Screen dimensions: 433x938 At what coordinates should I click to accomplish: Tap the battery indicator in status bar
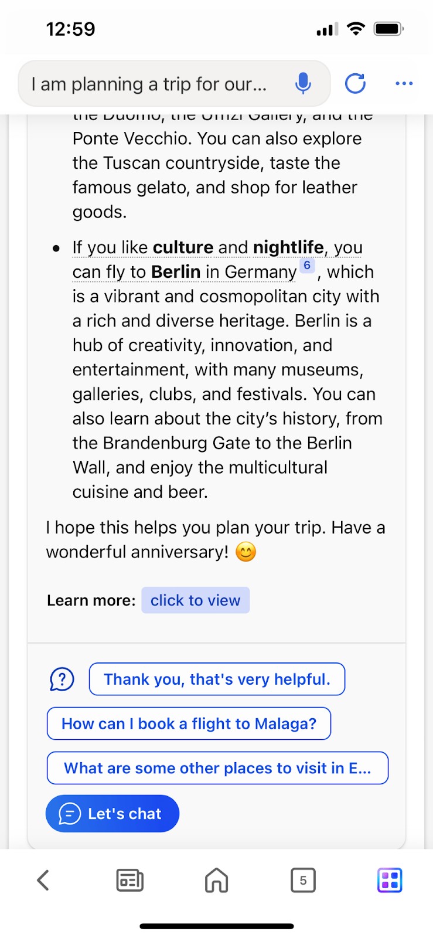[388, 29]
